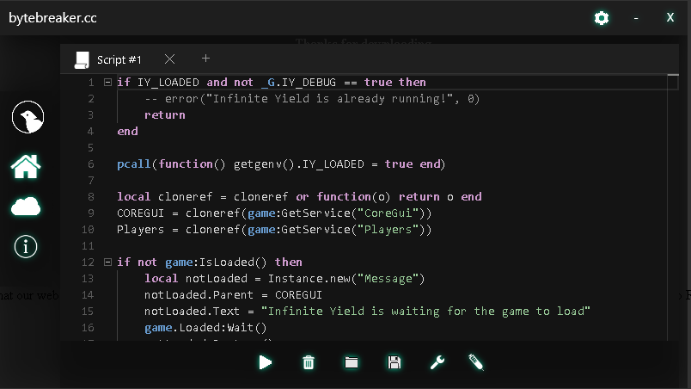Click line number 10 in the gutter

tap(88, 229)
